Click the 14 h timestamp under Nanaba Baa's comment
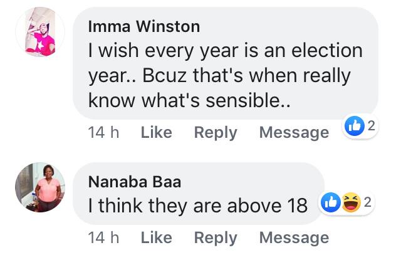 tap(104, 237)
